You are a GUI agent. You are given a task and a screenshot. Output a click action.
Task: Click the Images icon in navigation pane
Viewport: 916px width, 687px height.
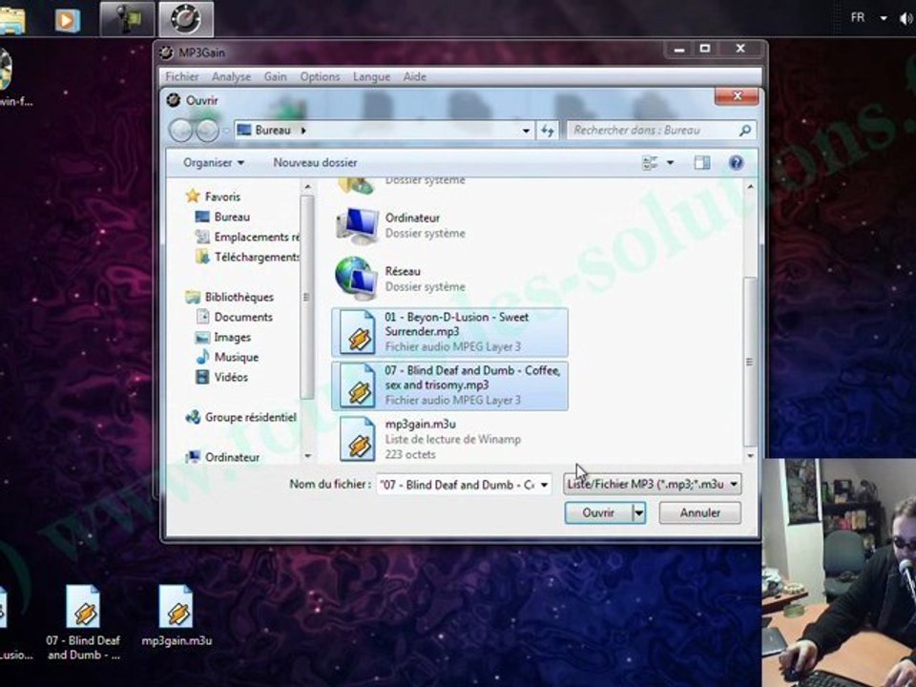pyautogui.click(x=202, y=337)
